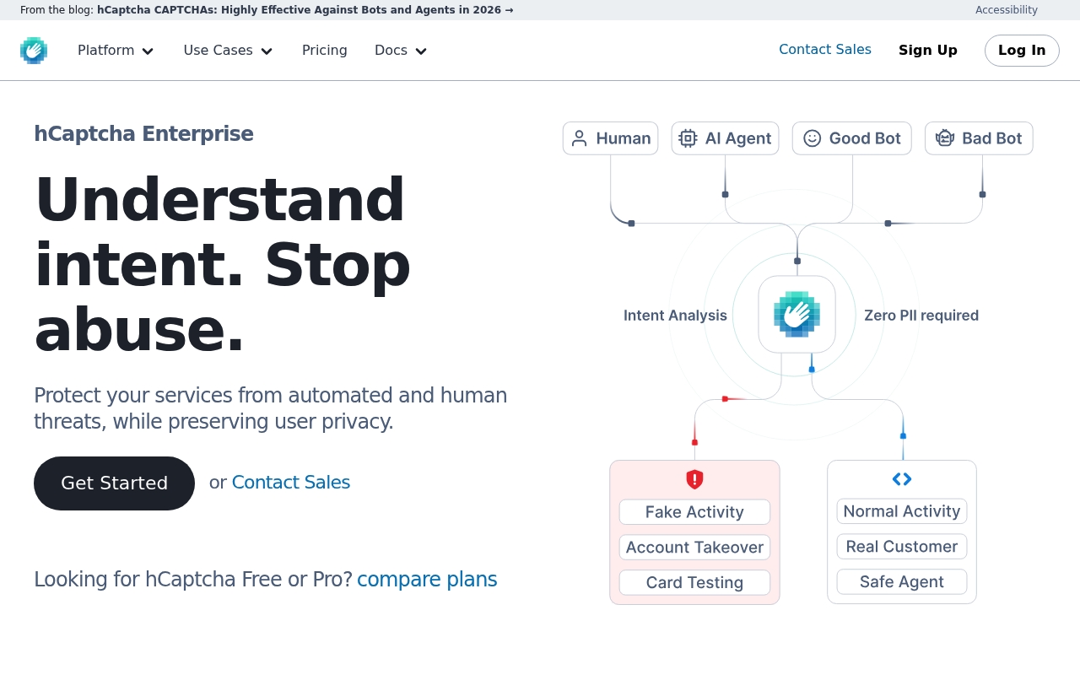Click the central hCaptcha hand logo in diagram
This screenshot has width=1080, height=675.
tap(796, 314)
